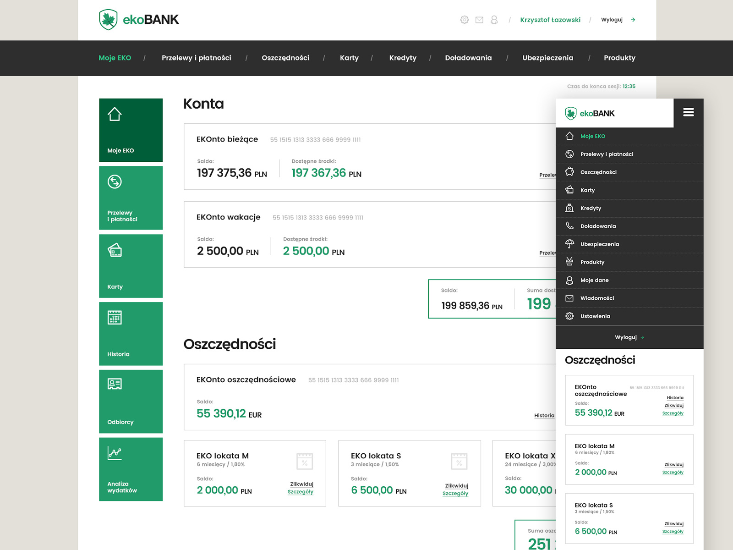Screen dimensions: 733x550
Task: Switch to the Kredyty tab in top navigation
Action: tap(403, 58)
